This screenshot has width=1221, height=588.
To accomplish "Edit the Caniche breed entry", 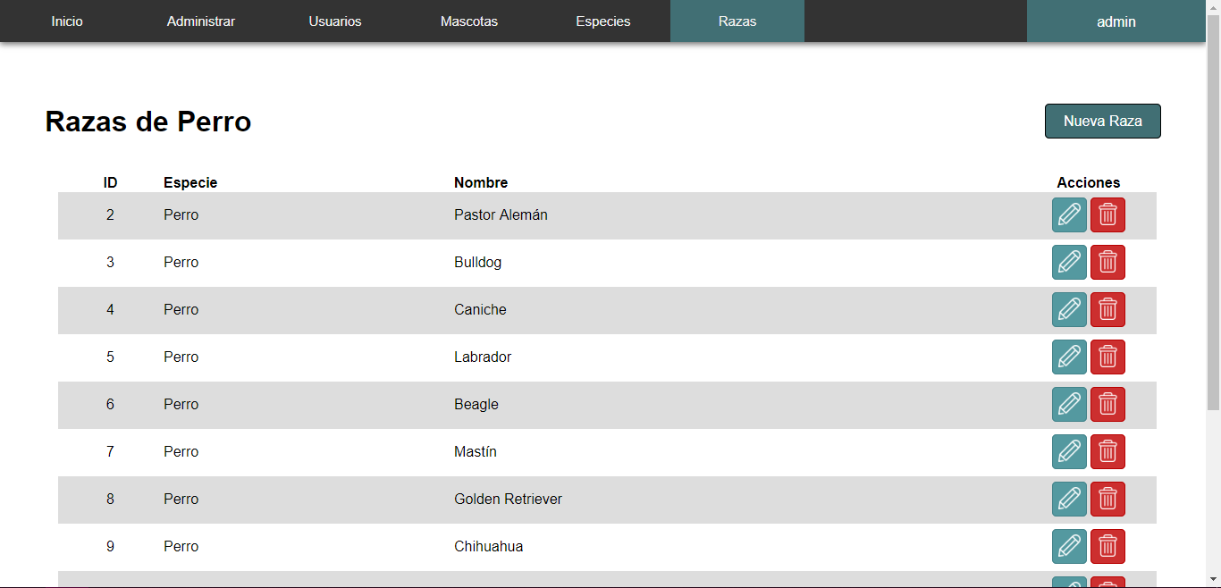I will coord(1069,309).
